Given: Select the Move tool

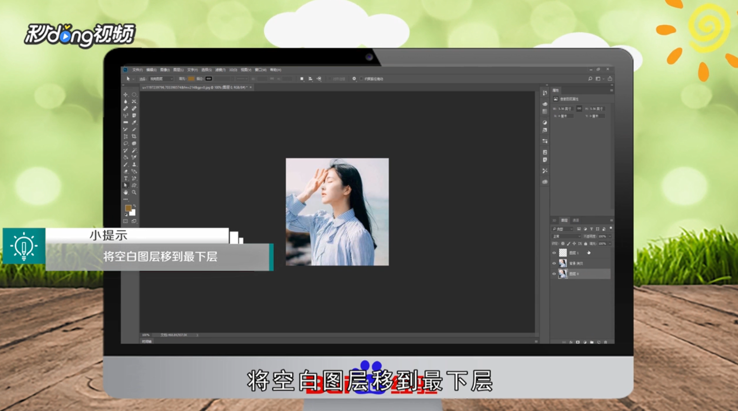Looking at the screenshot, I should click(125, 95).
